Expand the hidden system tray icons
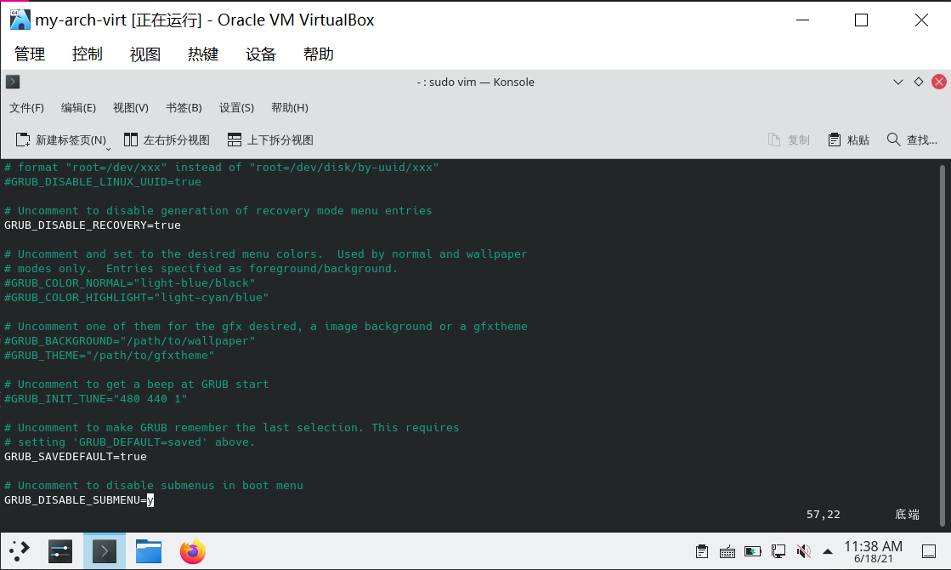 [x=828, y=551]
